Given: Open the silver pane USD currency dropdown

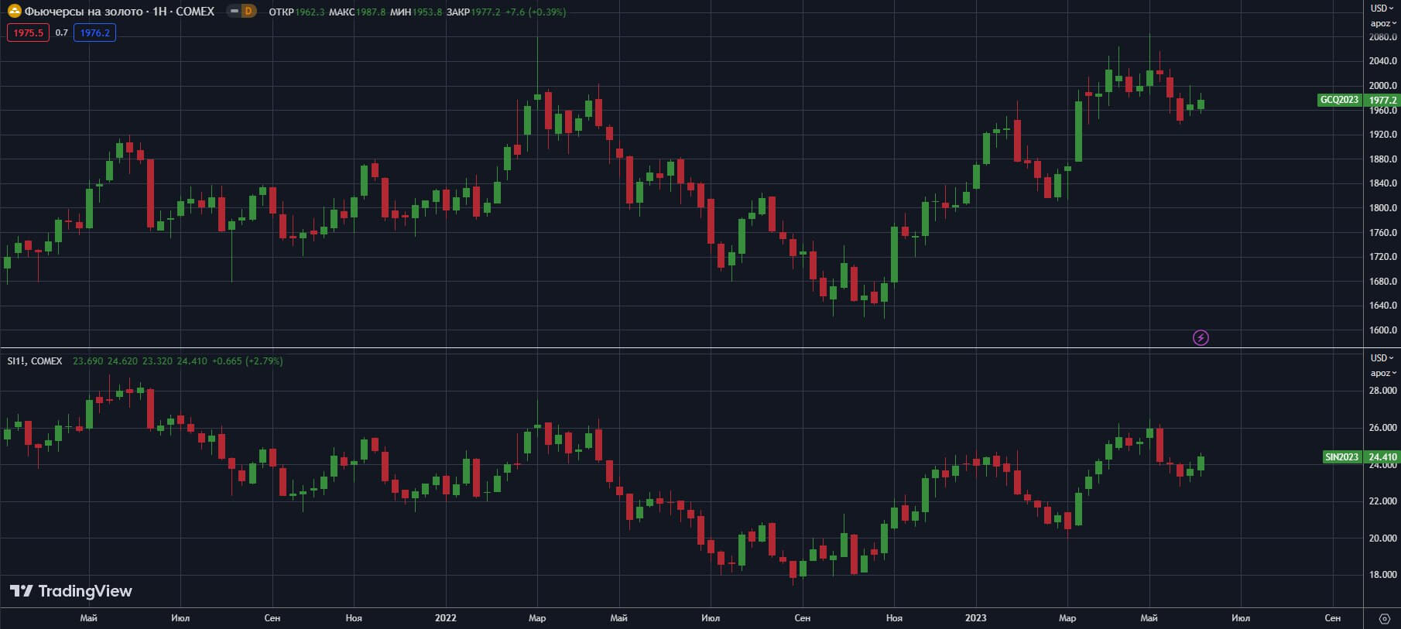Looking at the screenshot, I should point(1382,357).
